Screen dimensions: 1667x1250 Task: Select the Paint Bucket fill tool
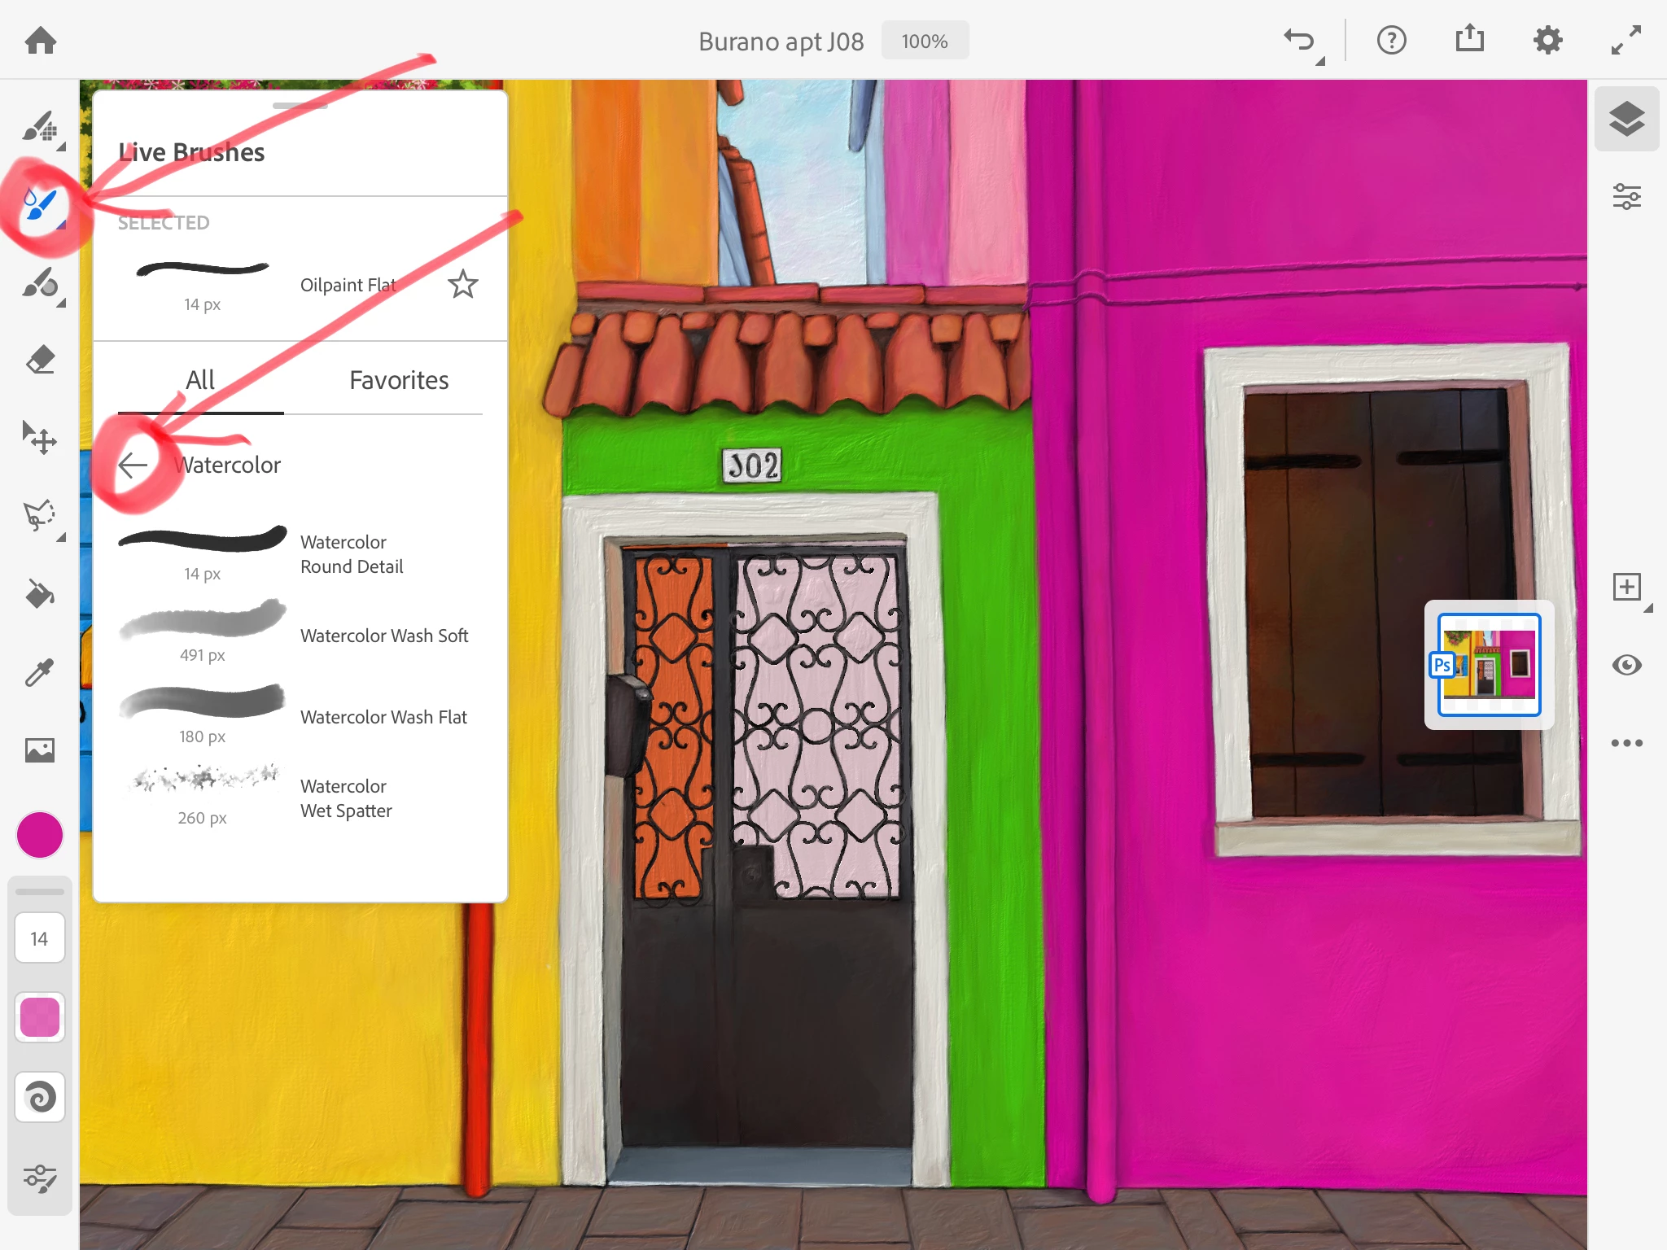[x=39, y=594]
